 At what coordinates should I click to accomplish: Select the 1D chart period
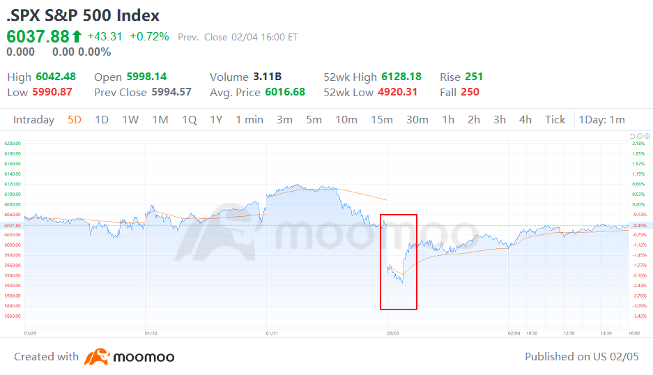point(102,120)
